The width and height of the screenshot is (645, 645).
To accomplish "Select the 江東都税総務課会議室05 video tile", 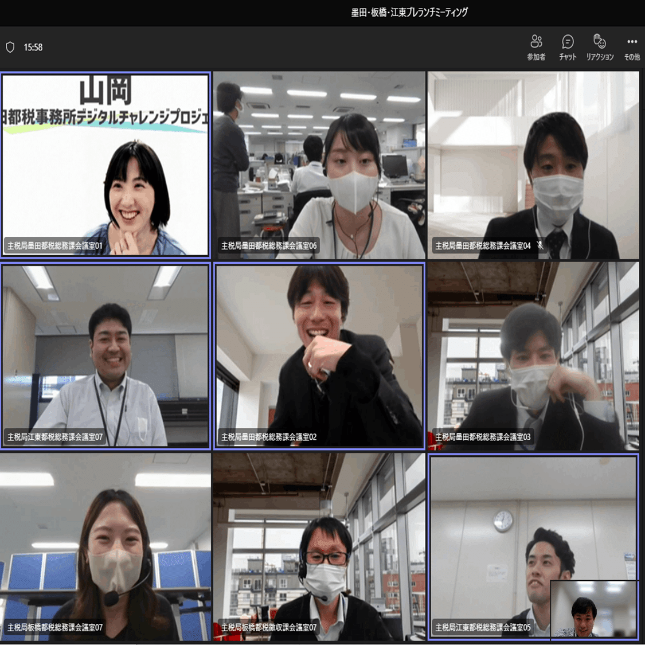I will click(534, 547).
